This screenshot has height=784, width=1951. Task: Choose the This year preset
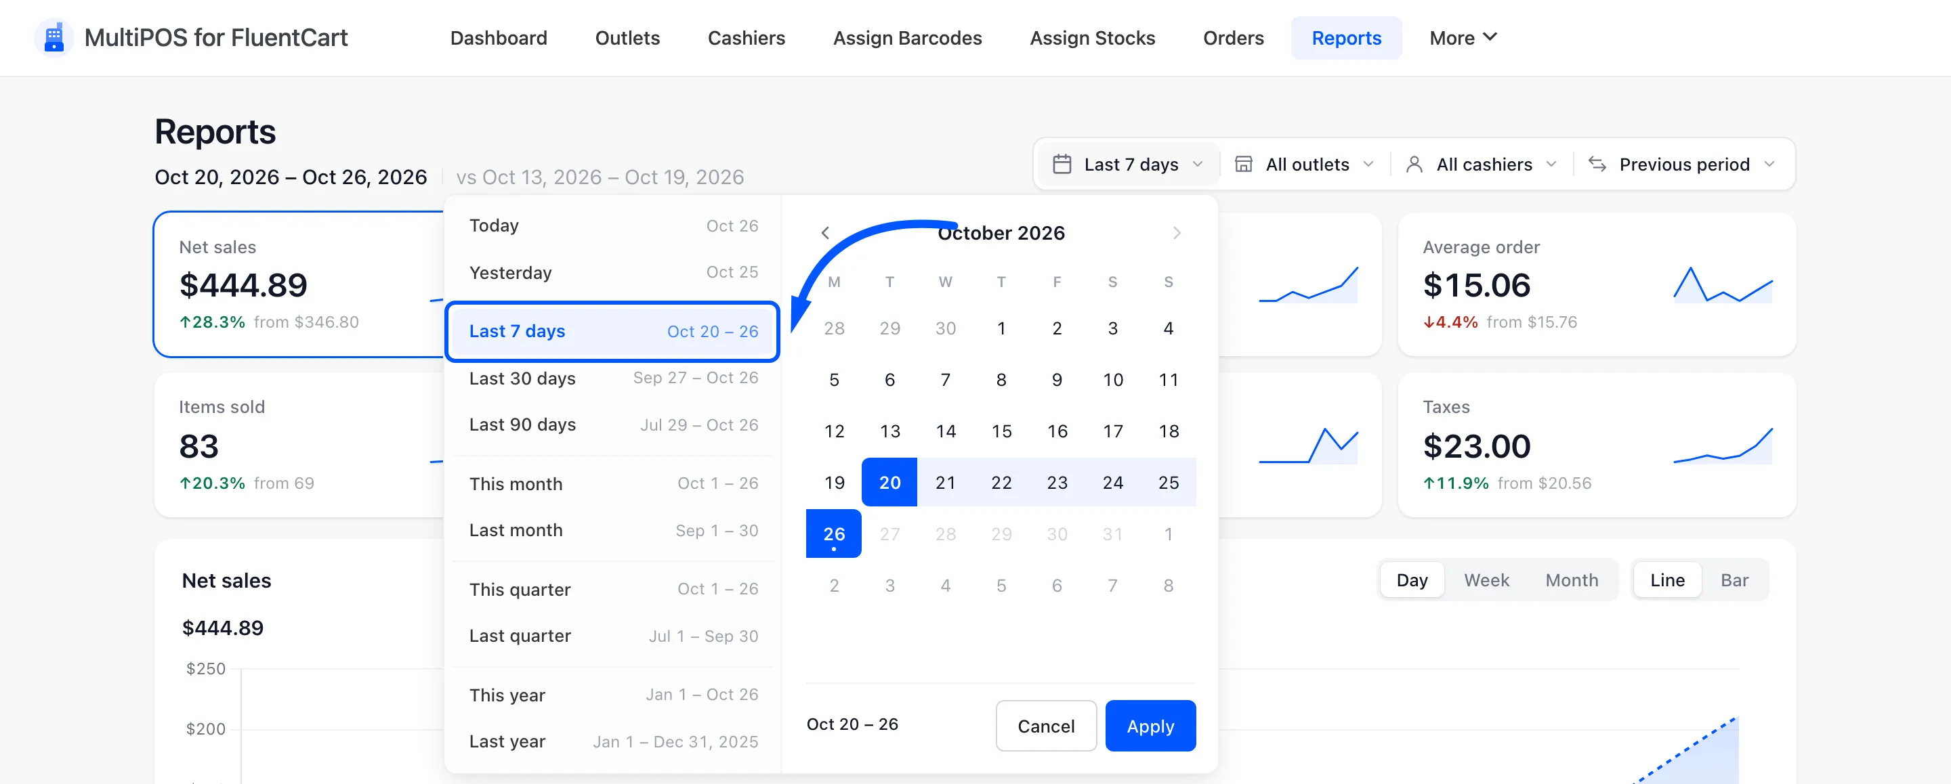click(x=612, y=695)
